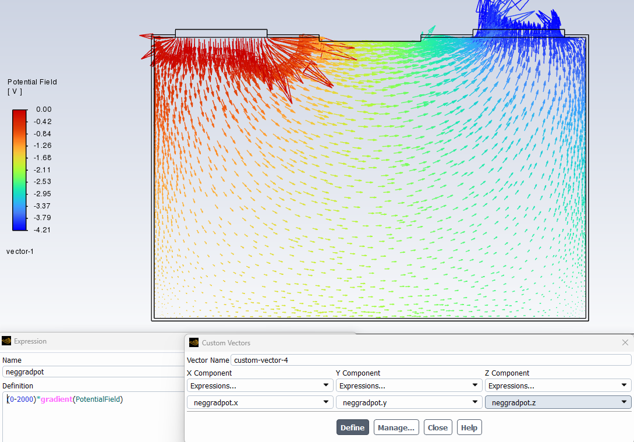The width and height of the screenshot is (634, 442).
Task: Click the Close button in Custom Vectors
Action: click(x=438, y=427)
